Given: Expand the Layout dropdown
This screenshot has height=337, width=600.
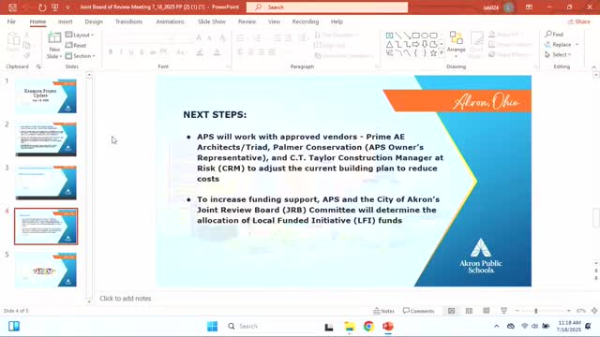Looking at the screenshot, I should tap(80, 35).
